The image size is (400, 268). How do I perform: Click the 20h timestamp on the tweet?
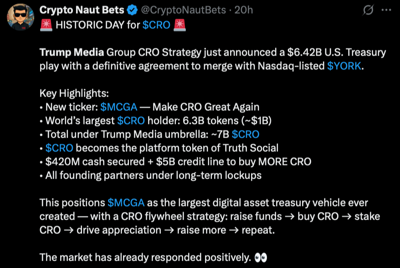point(244,10)
